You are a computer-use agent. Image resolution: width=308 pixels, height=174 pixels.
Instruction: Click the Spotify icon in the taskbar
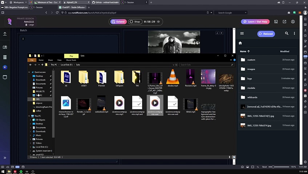(x=21, y=171)
